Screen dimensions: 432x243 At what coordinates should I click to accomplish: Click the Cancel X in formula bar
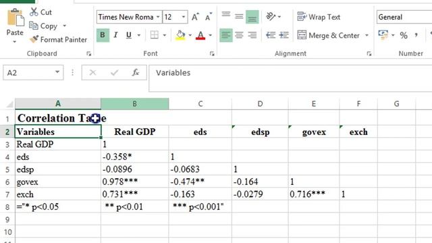[x=93, y=72]
